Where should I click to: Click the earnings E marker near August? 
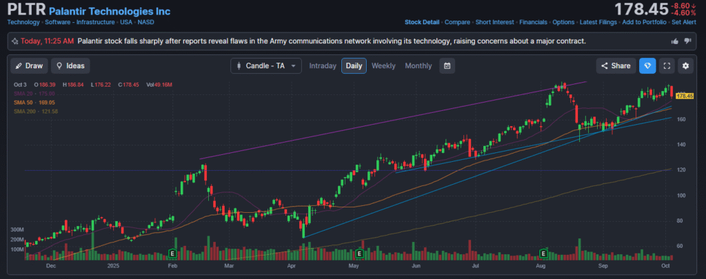(544, 254)
